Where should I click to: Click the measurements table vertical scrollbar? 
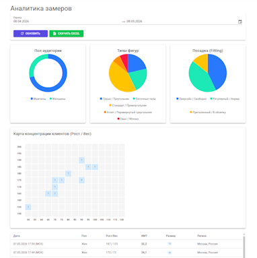tap(244, 246)
